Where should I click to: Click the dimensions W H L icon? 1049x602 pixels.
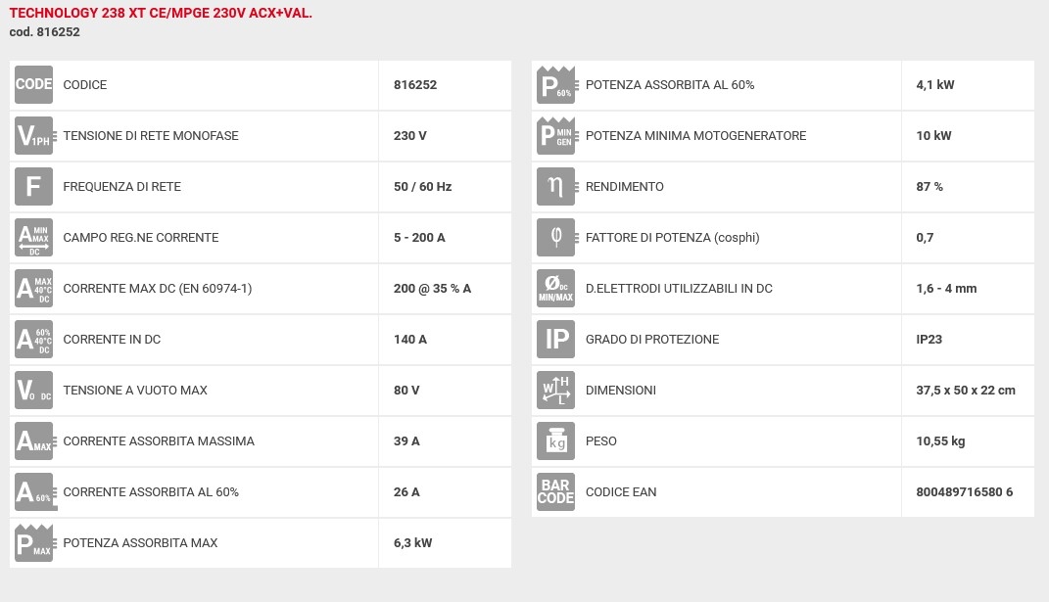click(556, 390)
